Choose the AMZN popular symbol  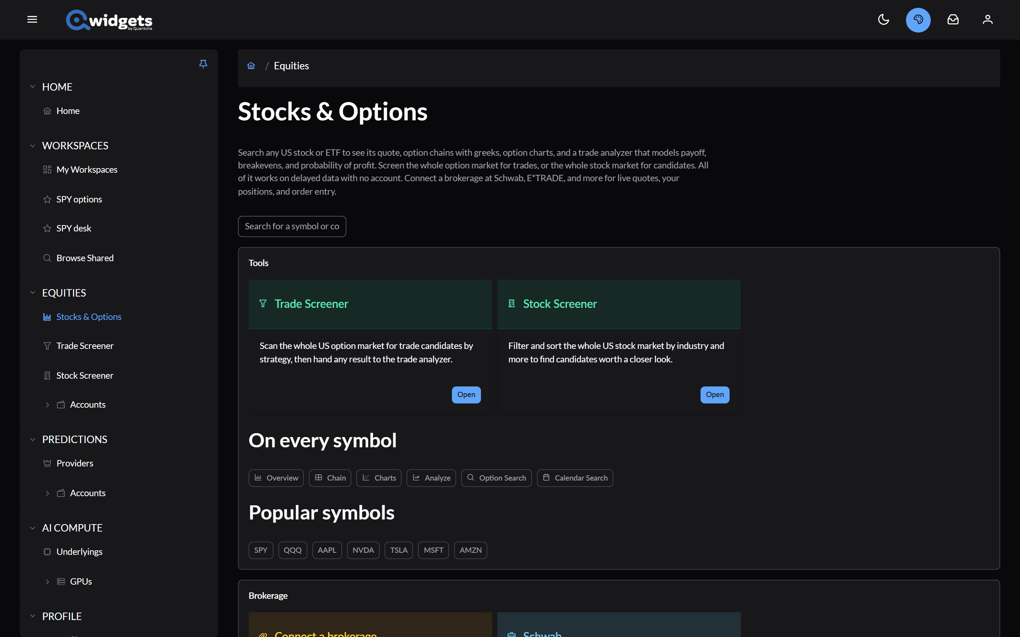coord(470,550)
